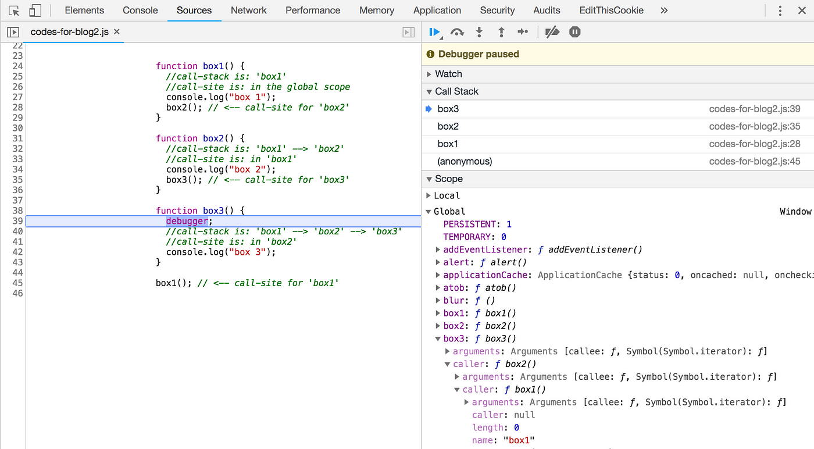Image resolution: width=814 pixels, height=449 pixels.
Task: Expand applicationCache property
Action: pyautogui.click(x=438, y=275)
